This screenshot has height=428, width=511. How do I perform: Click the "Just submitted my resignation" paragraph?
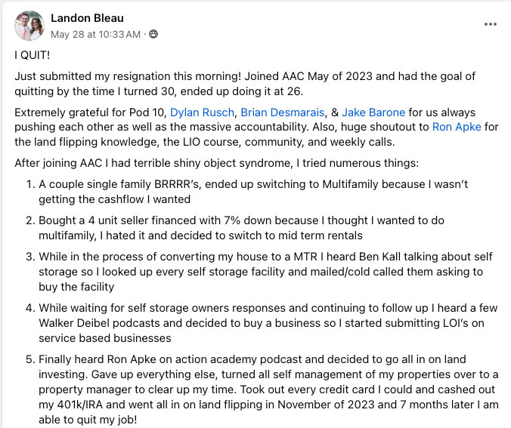(x=151, y=77)
